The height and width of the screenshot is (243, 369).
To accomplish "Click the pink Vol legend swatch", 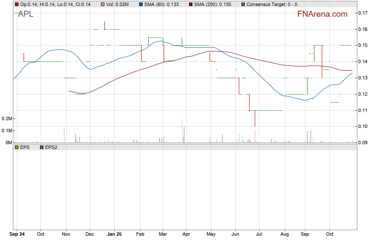I will tap(103, 4).
